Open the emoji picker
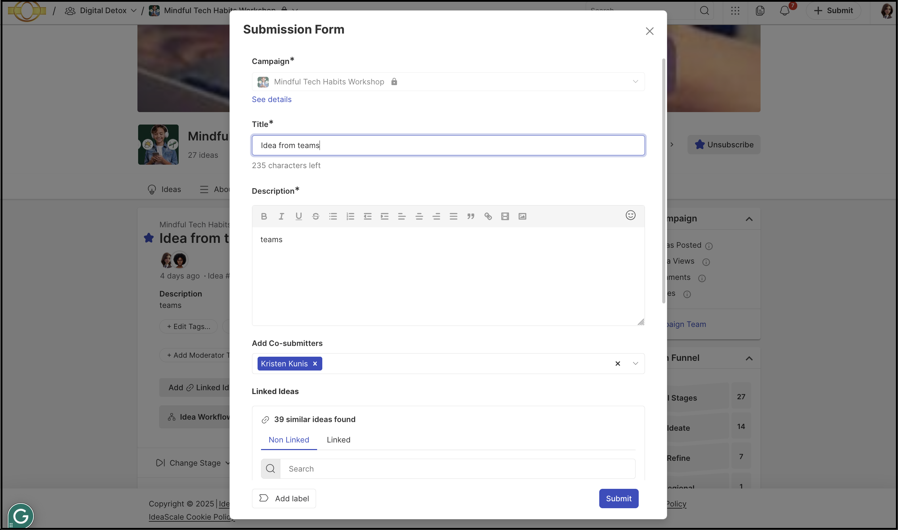898x530 pixels. coord(630,215)
